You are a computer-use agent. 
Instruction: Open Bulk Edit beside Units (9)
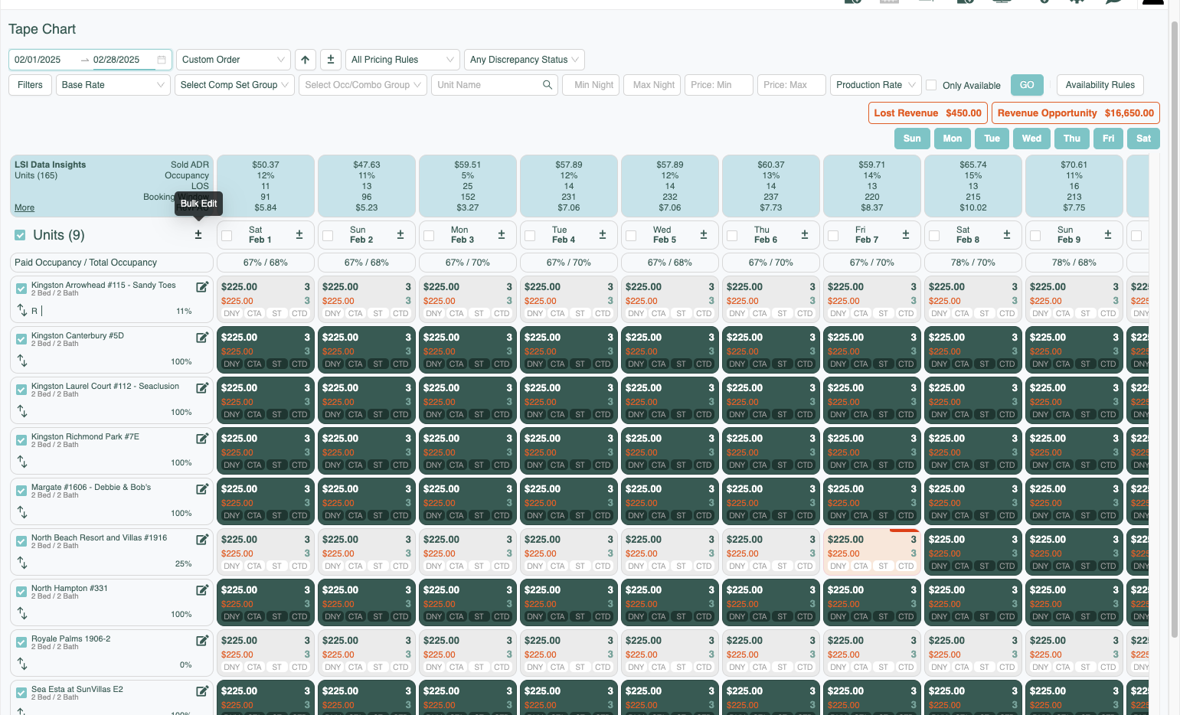click(198, 235)
